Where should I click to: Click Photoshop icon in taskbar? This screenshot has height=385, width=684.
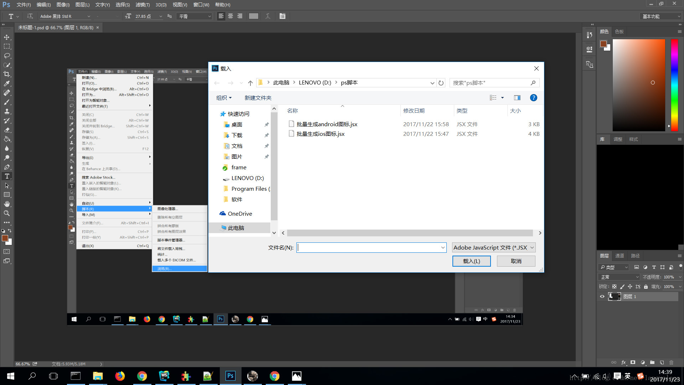(x=230, y=375)
